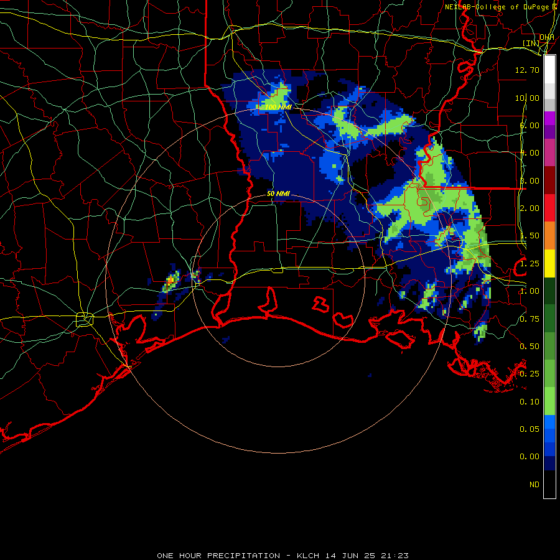The image size is (560, 560).
Task: Click the '10.00' legend value
Action: pos(527,98)
